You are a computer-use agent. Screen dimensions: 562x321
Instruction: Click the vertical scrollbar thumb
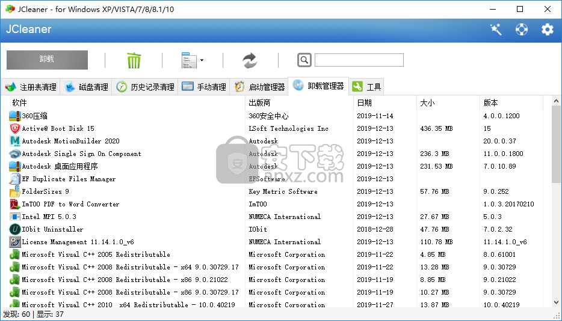556,145
